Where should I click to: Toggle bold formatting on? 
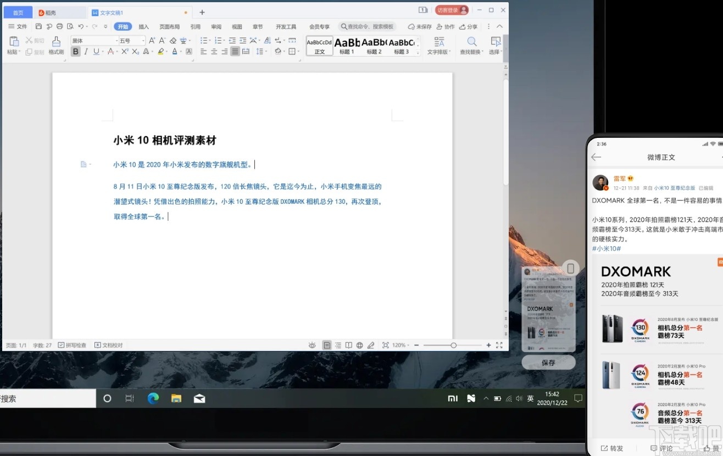click(x=76, y=51)
